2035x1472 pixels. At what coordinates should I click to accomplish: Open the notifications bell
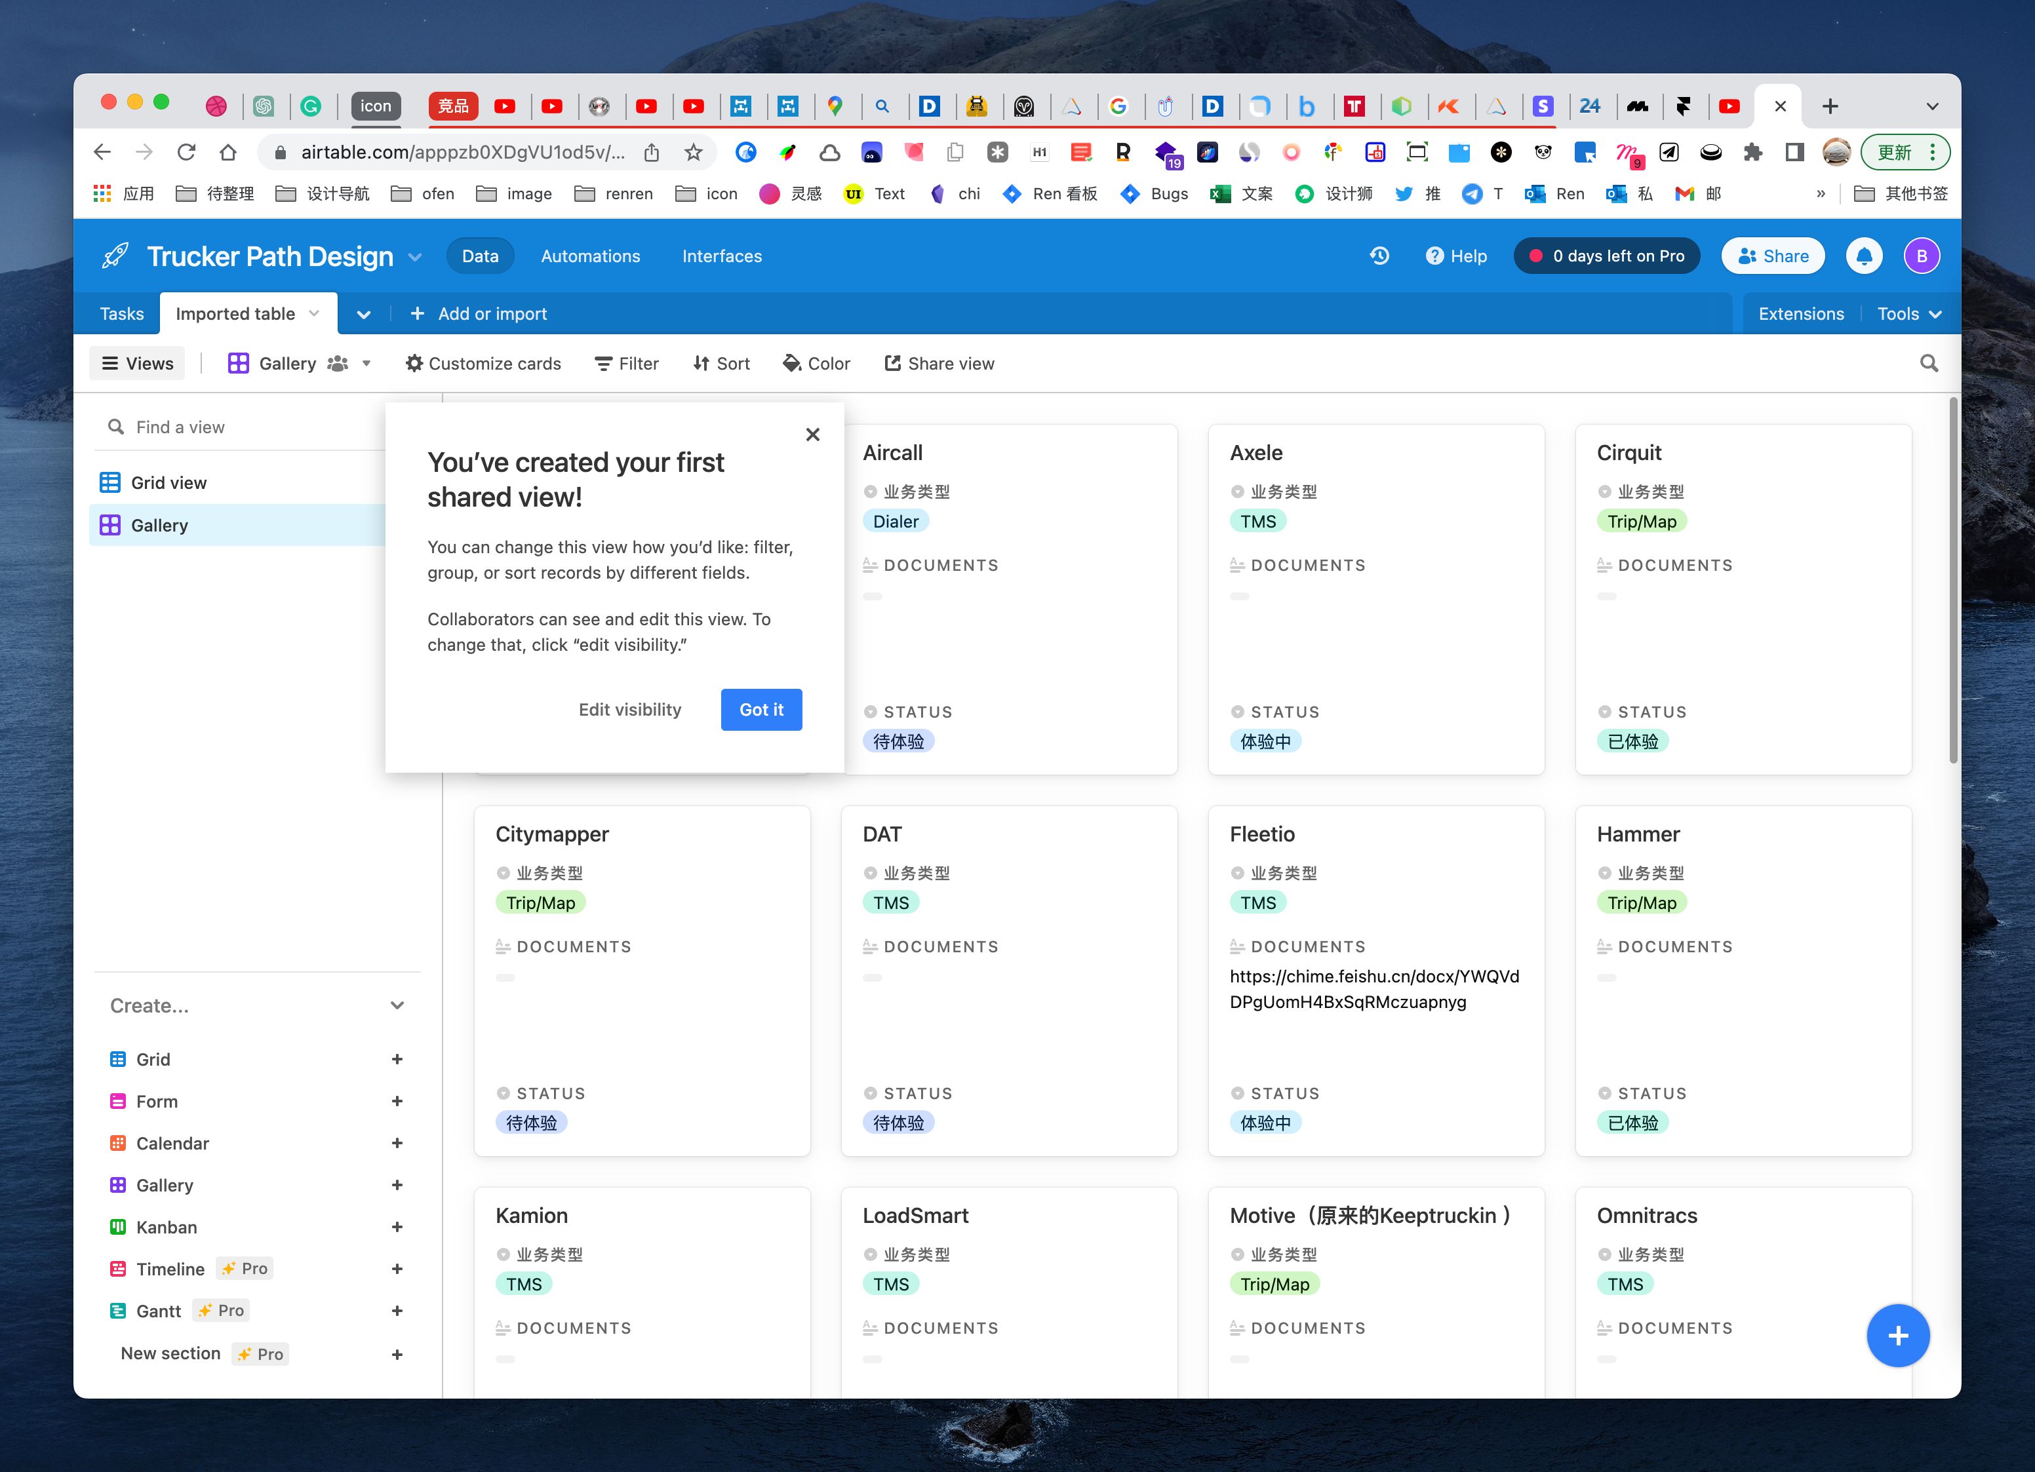pyautogui.click(x=1864, y=256)
